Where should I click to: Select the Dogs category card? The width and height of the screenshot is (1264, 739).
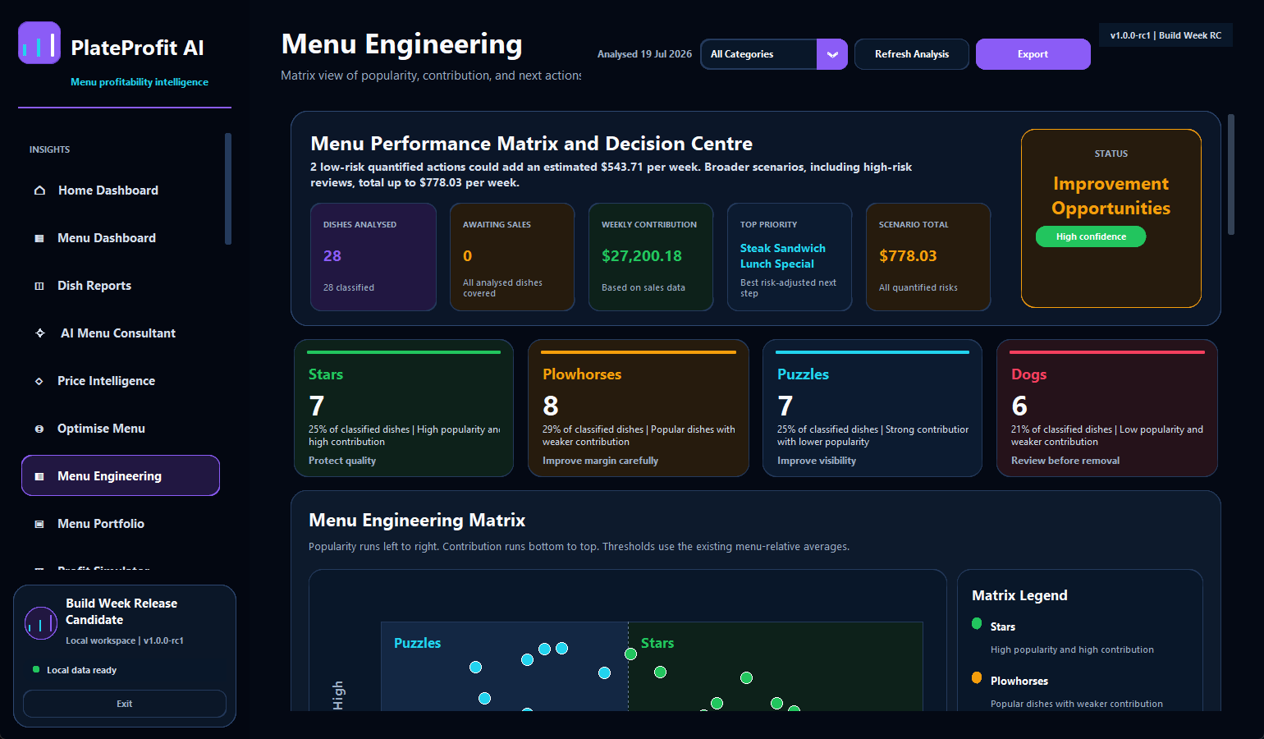click(1107, 408)
